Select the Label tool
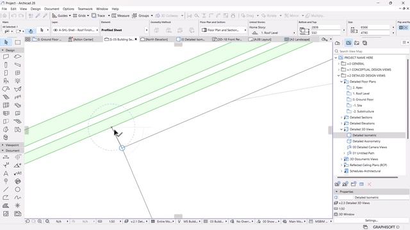Screen dimensions: 410x230 coord(17,173)
